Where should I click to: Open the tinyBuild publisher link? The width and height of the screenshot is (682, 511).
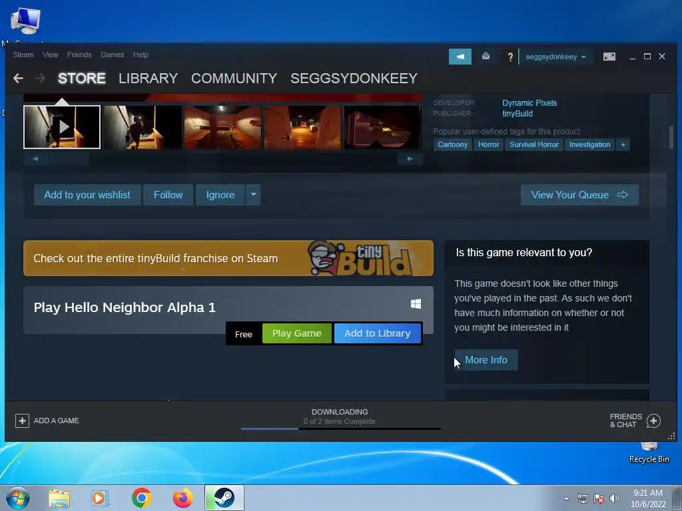tap(517, 114)
